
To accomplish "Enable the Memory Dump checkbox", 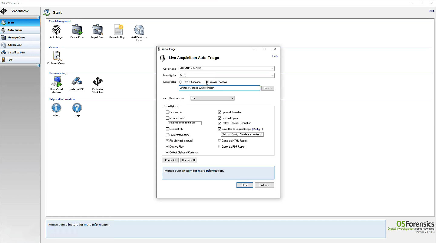I will pyautogui.click(x=167, y=118).
